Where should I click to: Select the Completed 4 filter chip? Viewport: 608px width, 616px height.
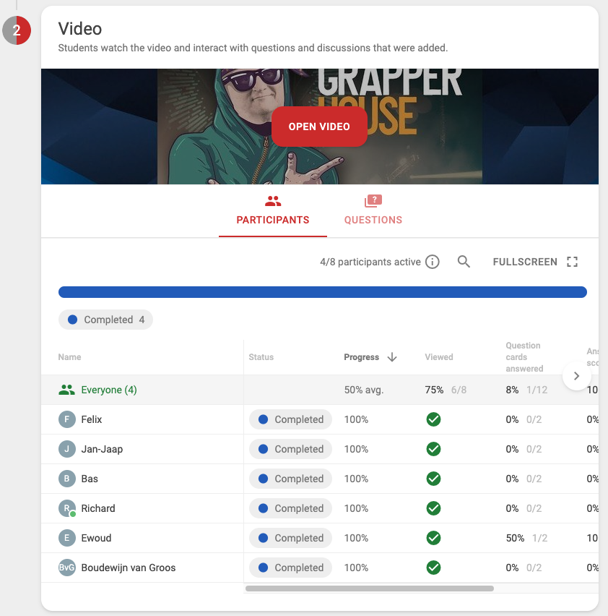[x=105, y=320]
